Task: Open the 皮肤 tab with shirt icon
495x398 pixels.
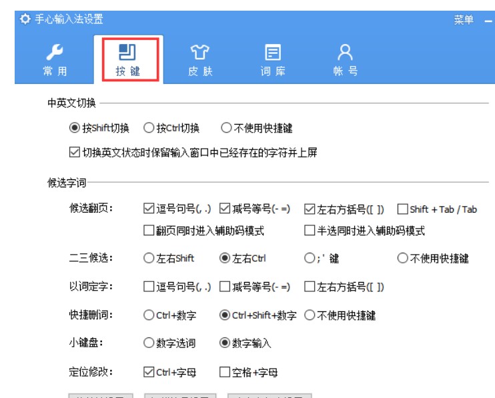Action: click(200, 60)
